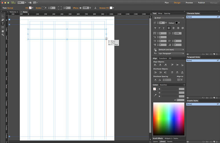Viewport: 220px width, 143px height.
Task: Toggle underline text formatting
Action: (x=163, y=28)
